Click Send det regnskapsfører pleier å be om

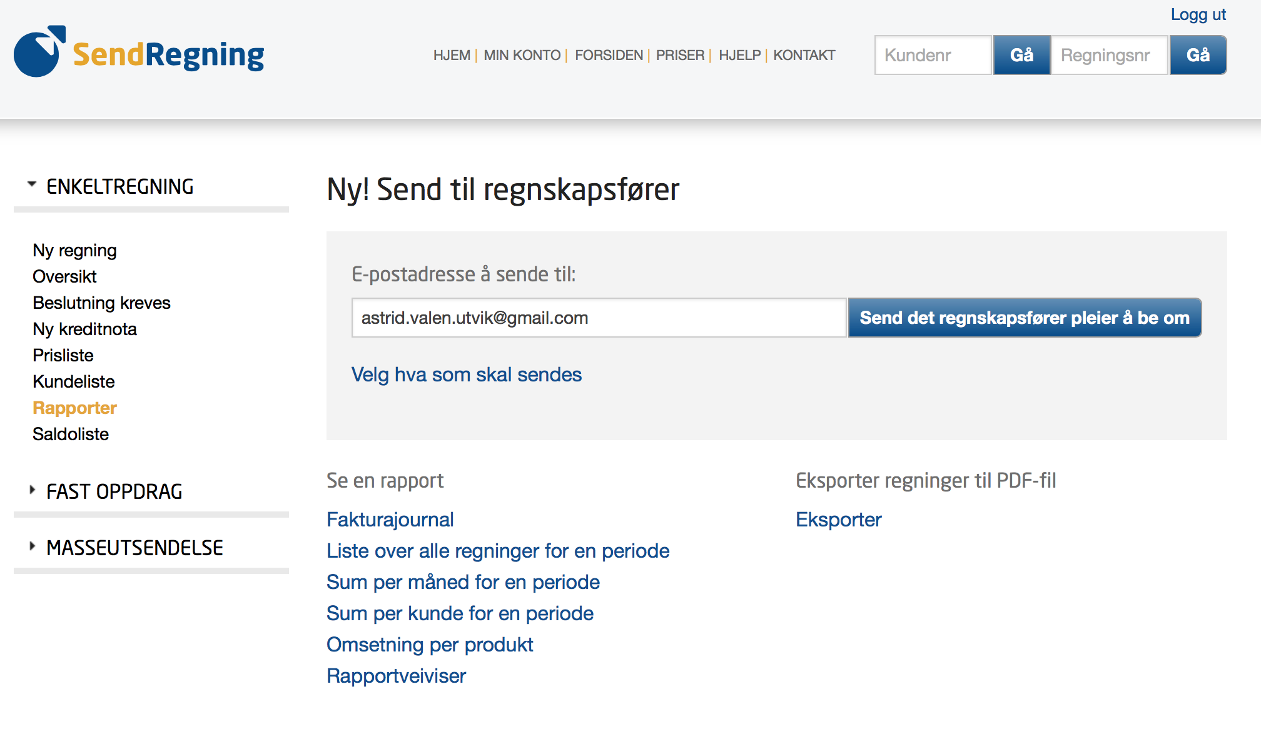point(1024,318)
